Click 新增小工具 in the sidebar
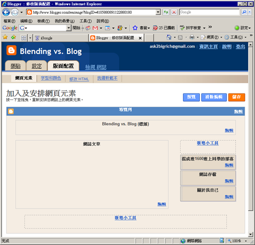 (207, 143)
